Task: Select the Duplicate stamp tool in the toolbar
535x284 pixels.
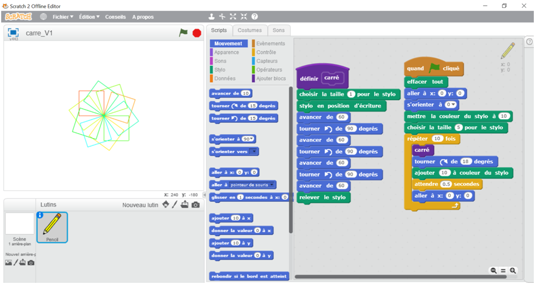Action: 211,17
